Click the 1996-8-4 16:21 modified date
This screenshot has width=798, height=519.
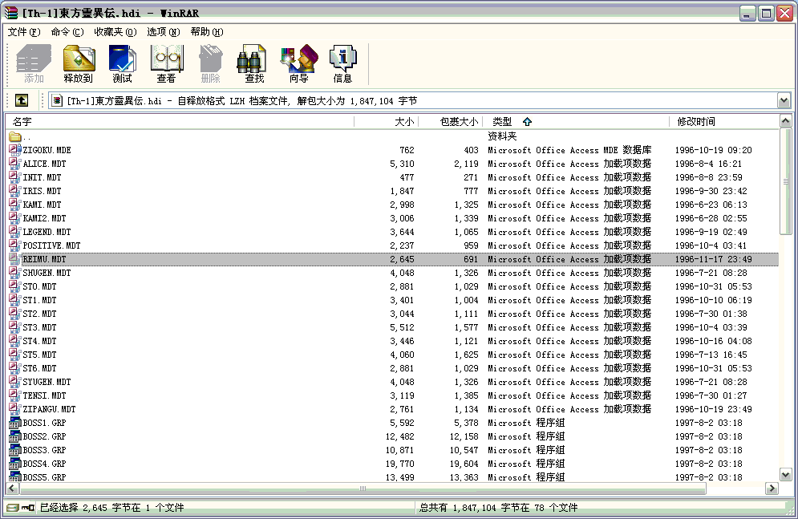point(708,164)
